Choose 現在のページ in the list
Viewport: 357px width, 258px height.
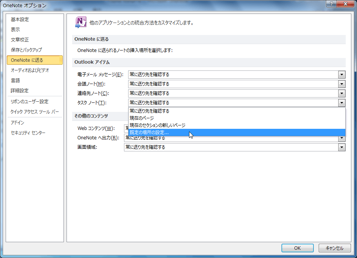pos(237,118)
